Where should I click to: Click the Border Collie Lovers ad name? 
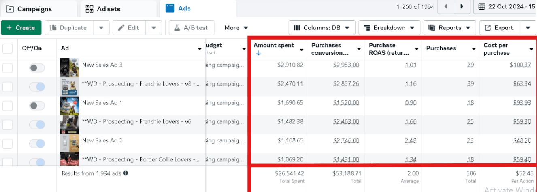point(141,159)
